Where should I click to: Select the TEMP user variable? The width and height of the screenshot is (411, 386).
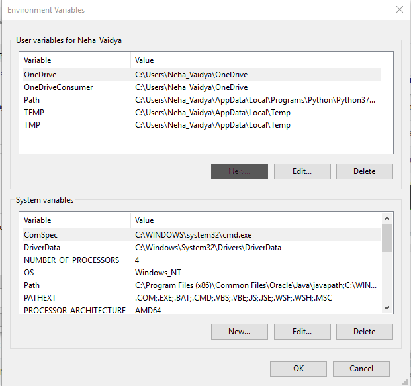[x=34, y=113]
